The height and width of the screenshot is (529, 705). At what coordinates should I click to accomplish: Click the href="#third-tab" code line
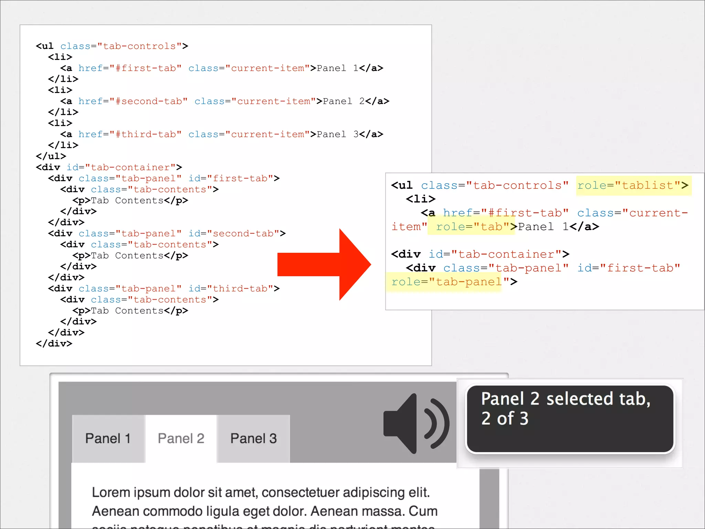[222, 134]
